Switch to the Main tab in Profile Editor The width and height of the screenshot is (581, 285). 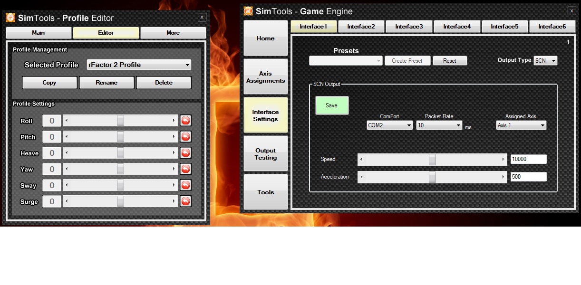coord(39,33)
